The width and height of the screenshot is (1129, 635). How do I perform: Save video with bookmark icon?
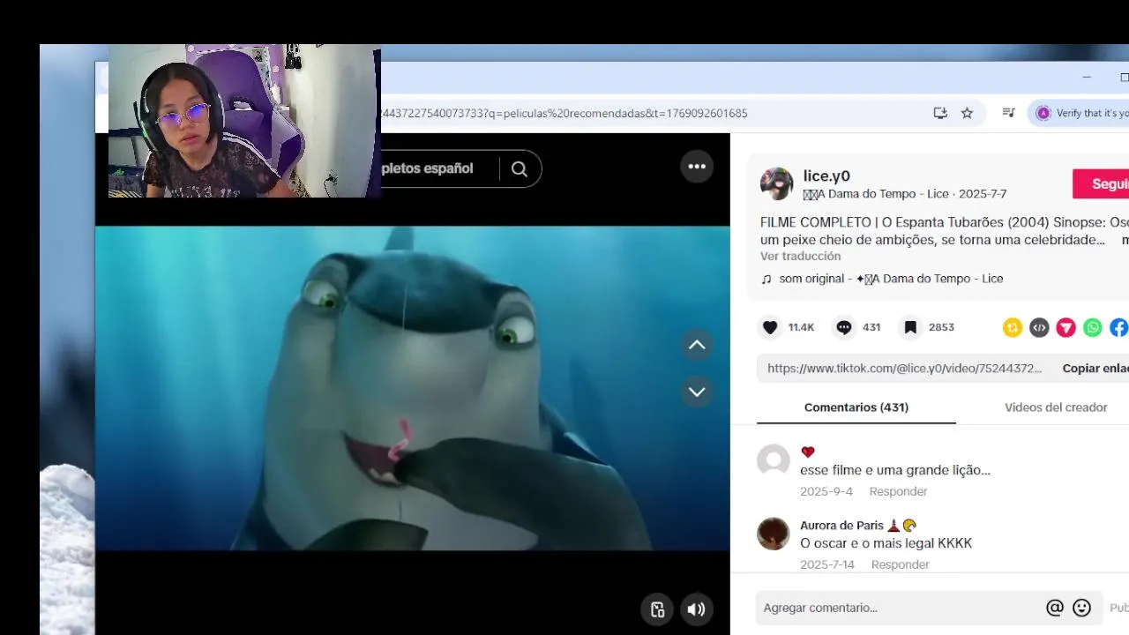[x=910, y=327]
